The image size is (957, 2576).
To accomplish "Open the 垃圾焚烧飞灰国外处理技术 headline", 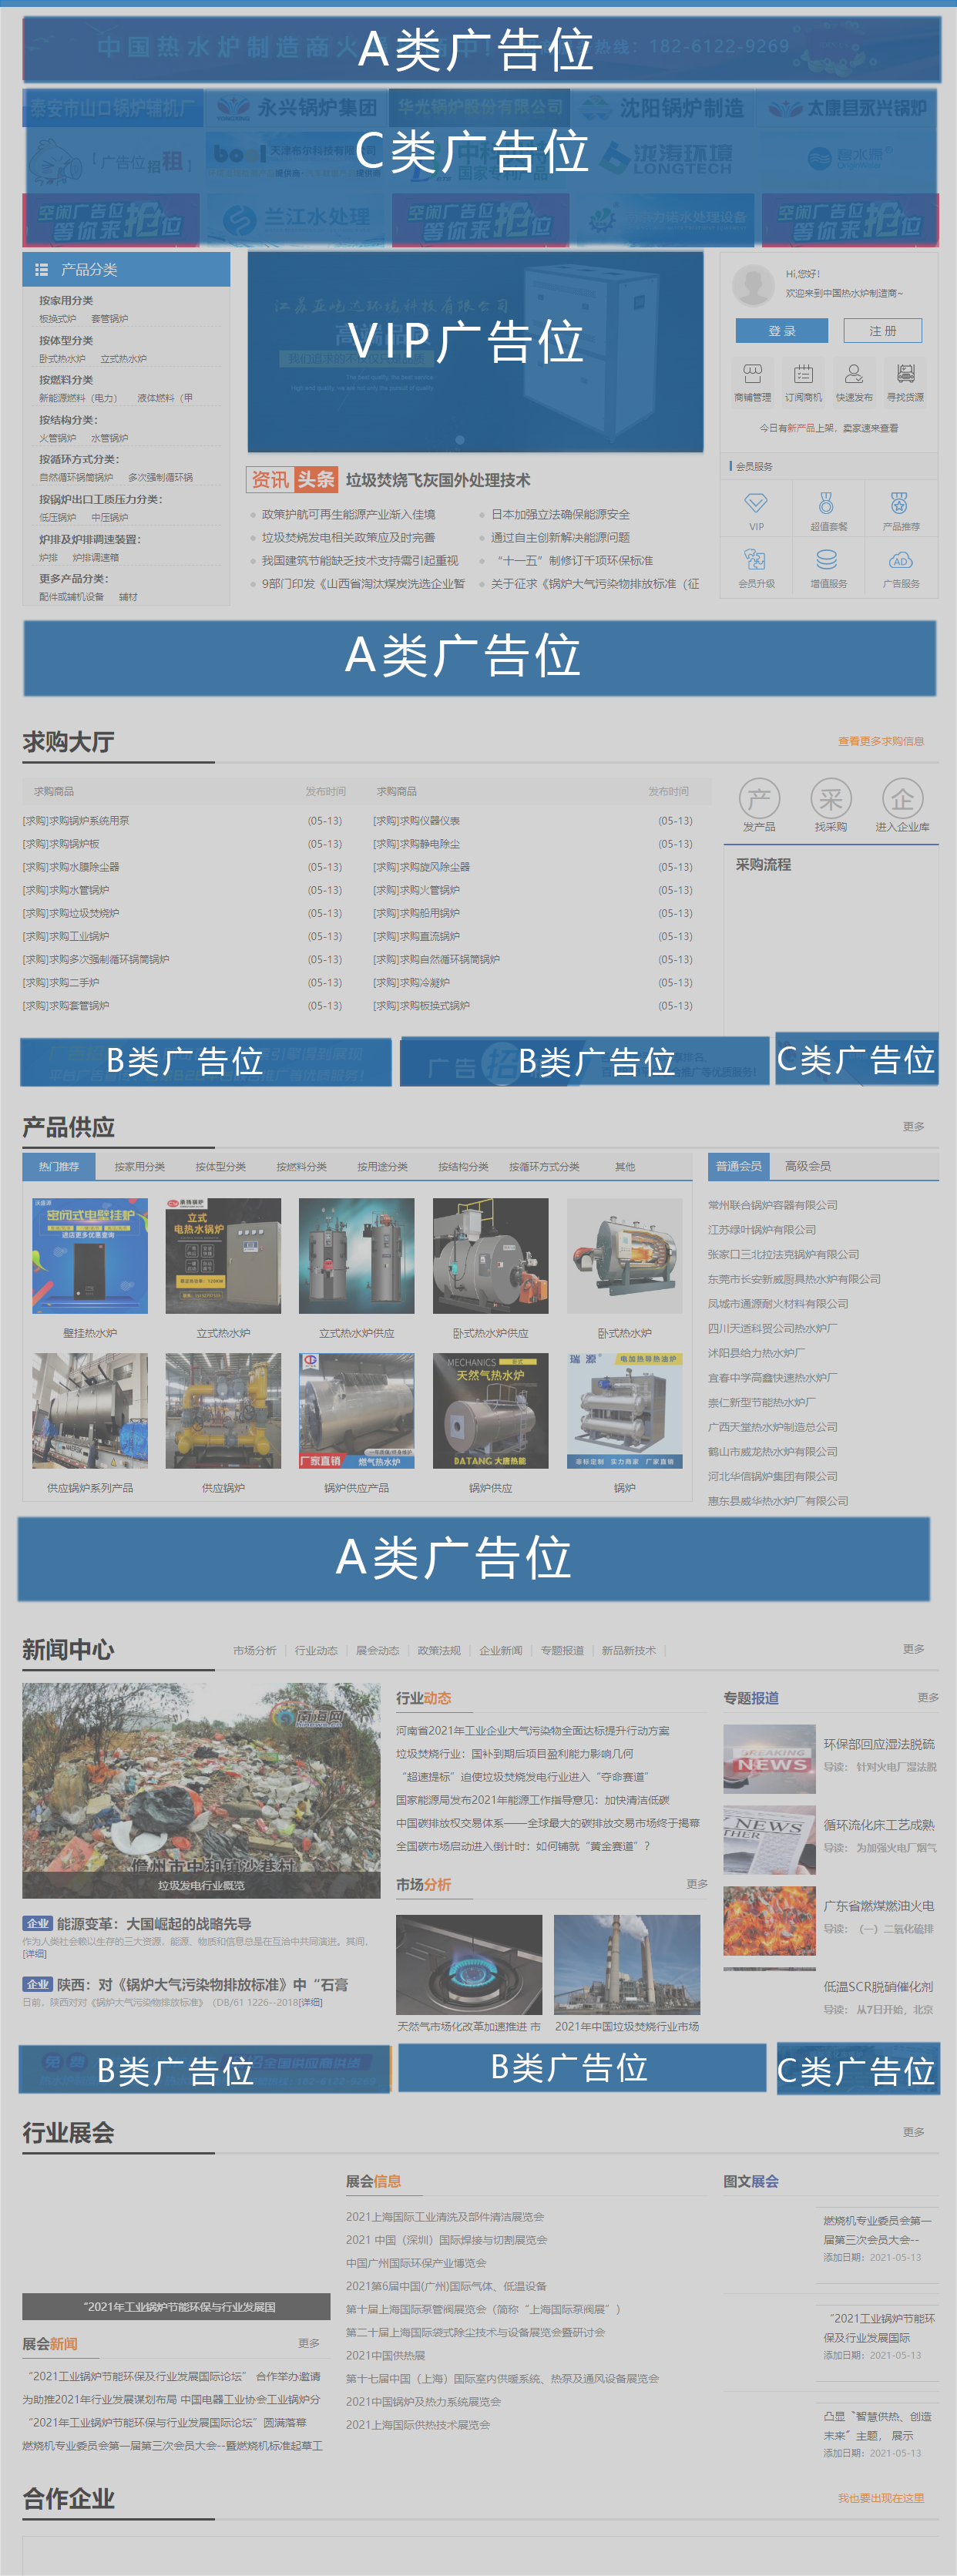I will 438,480.
